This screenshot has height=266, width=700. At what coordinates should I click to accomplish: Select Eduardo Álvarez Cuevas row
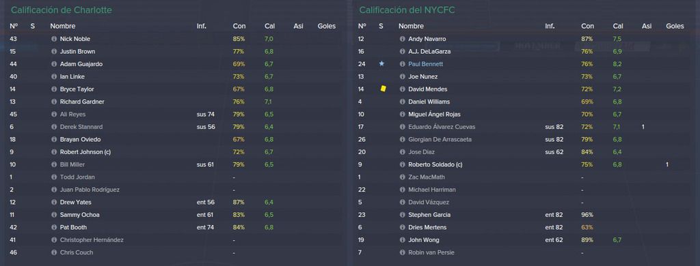[525, 127]
